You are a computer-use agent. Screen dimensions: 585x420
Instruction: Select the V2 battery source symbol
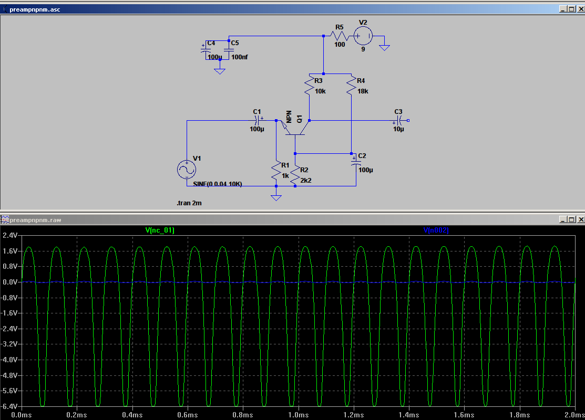point(363,36)
